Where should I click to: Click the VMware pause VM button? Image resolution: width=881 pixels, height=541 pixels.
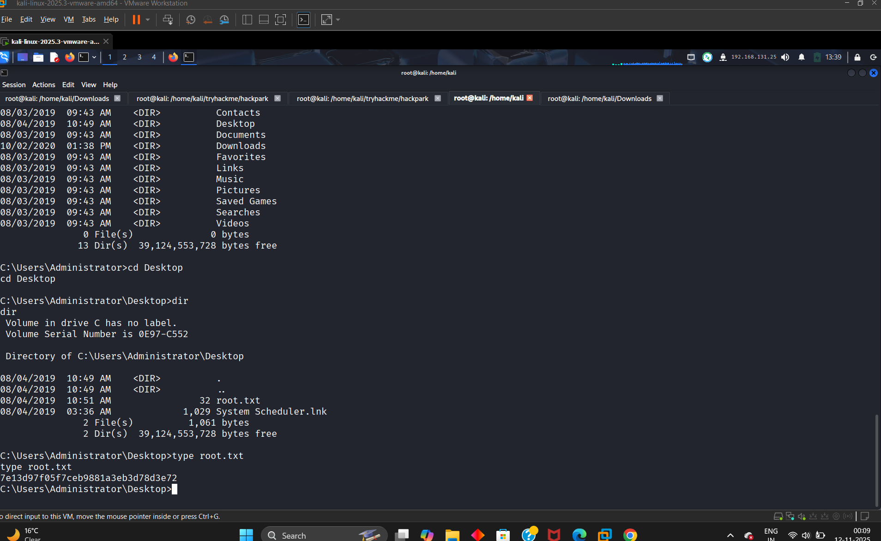tap(136, 20)
